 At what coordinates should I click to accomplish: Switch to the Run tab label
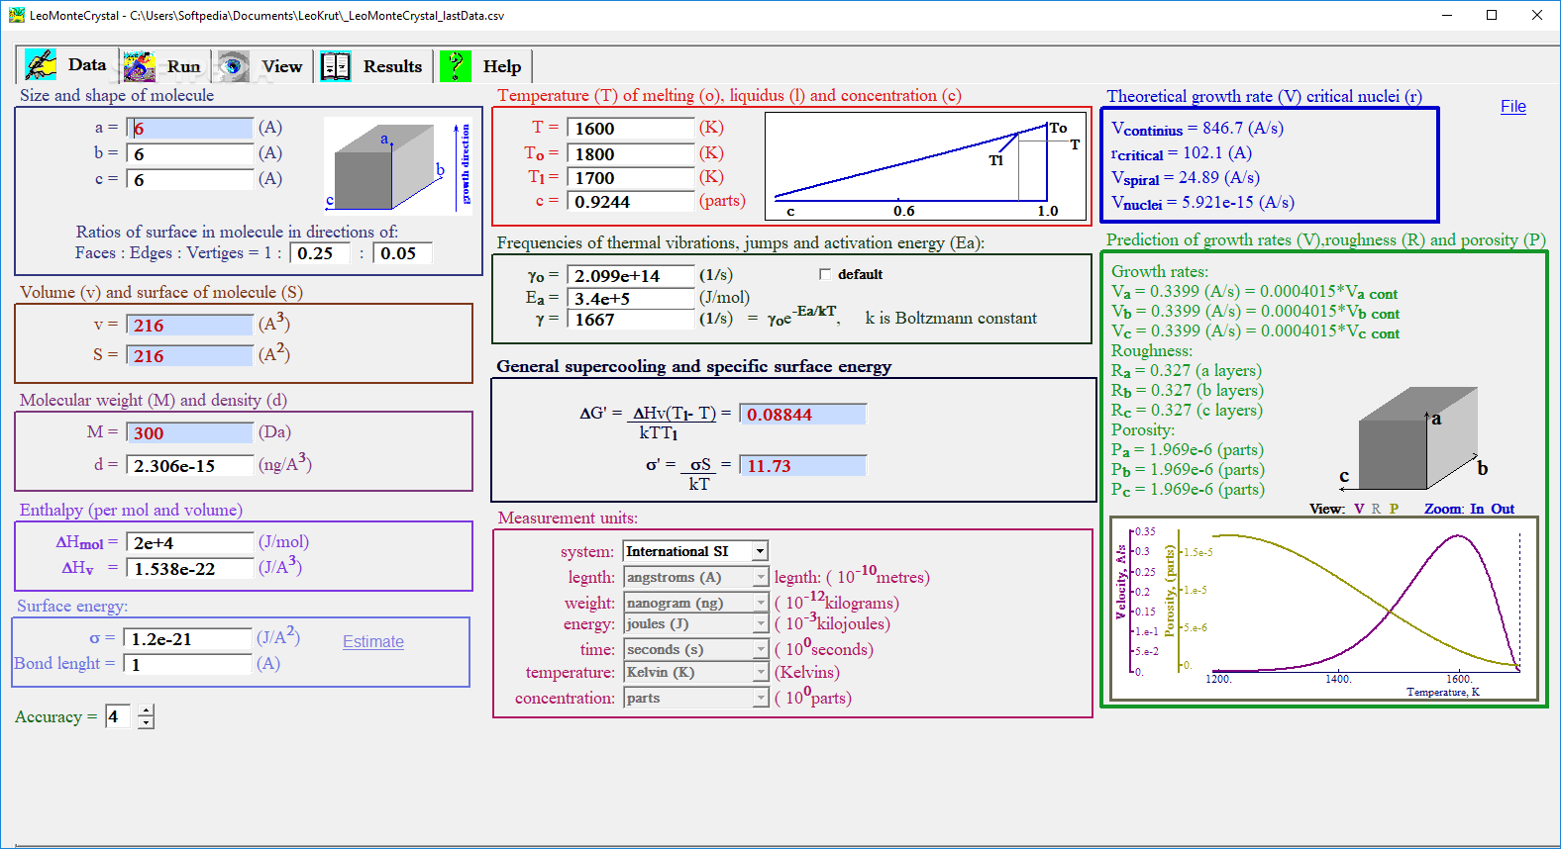click(183, 66)
